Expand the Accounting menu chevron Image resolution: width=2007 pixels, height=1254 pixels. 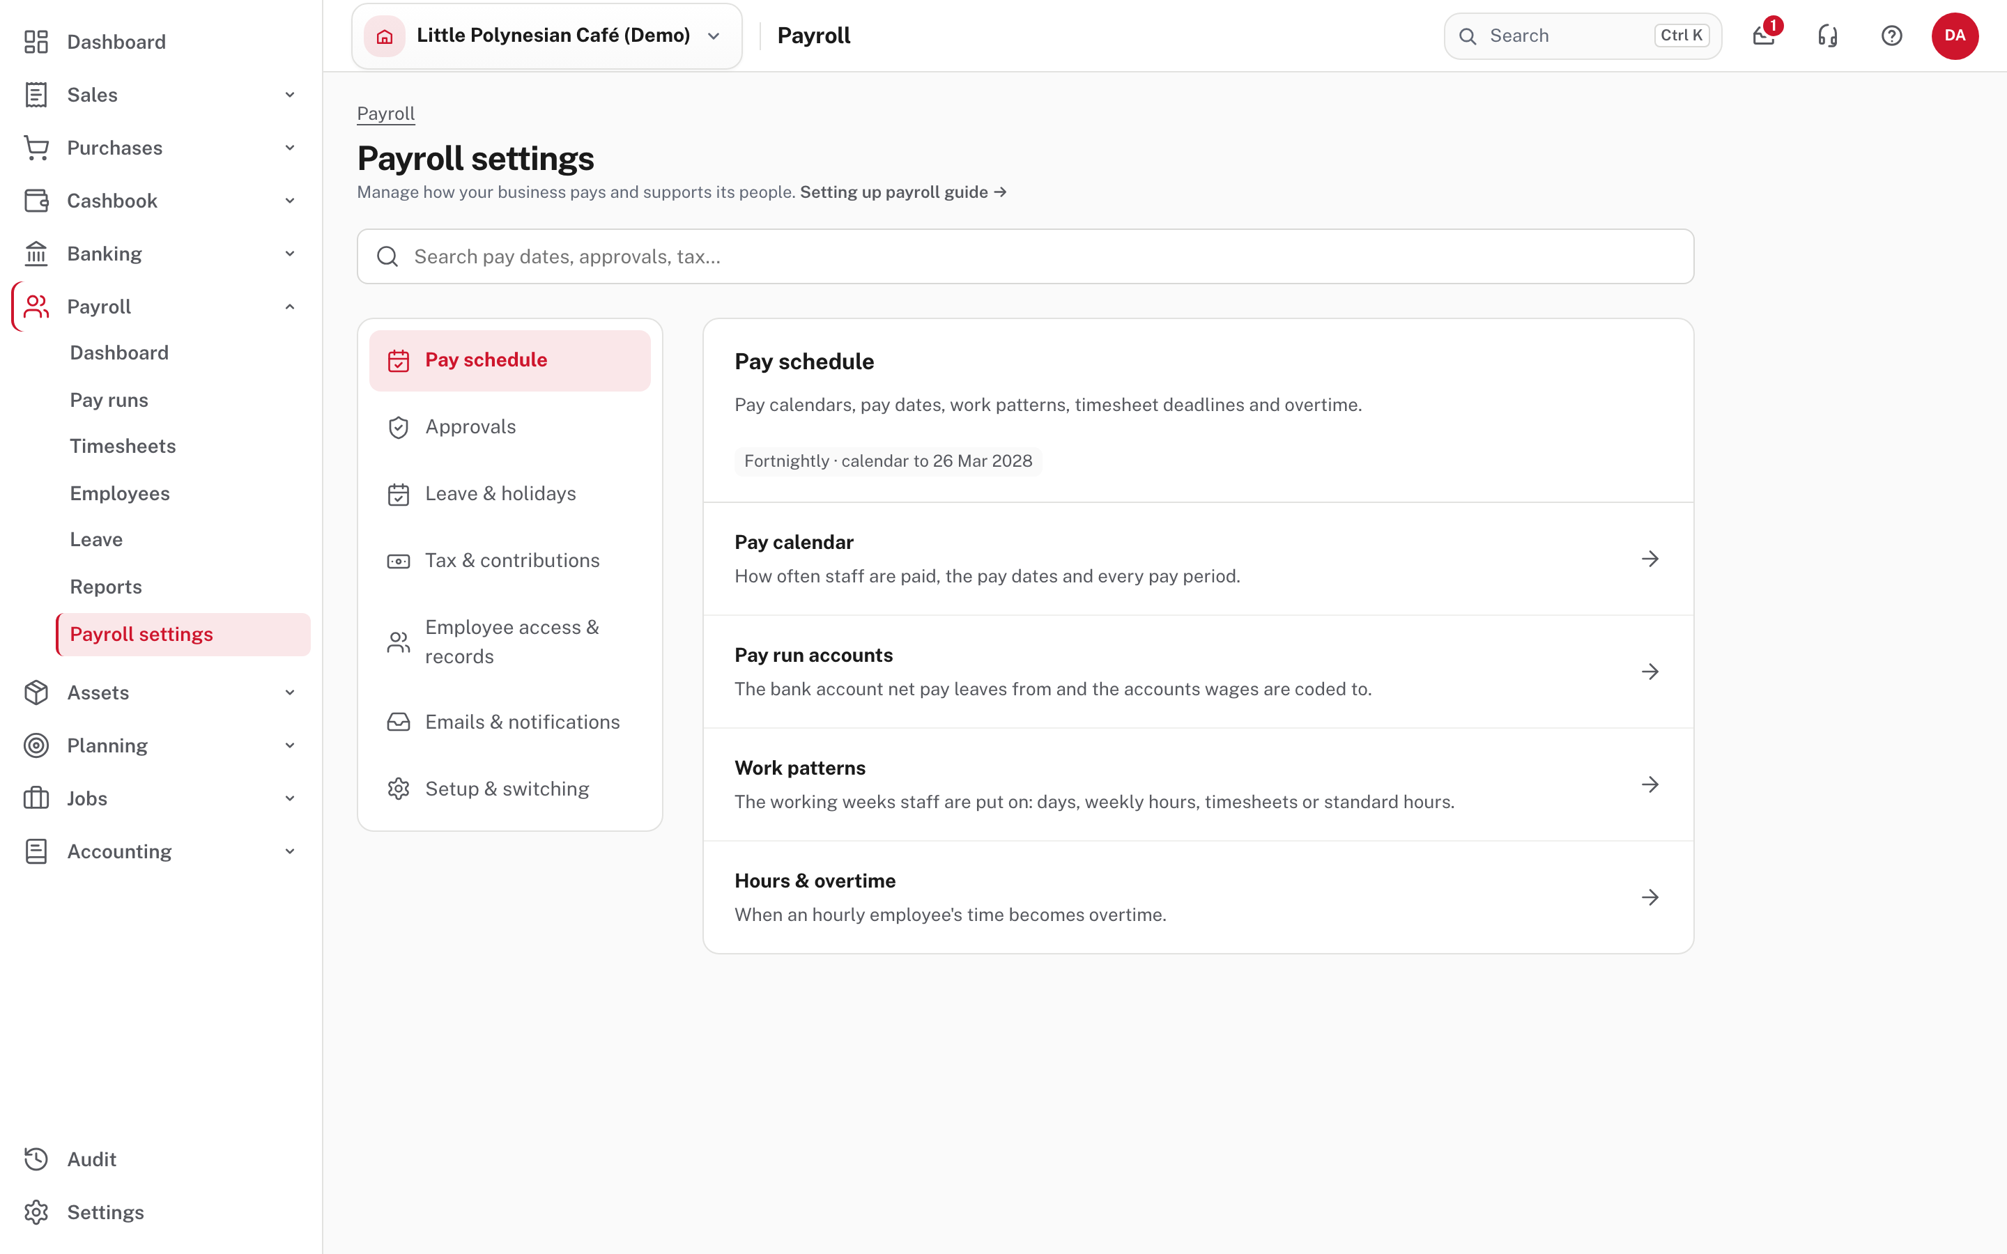[x=289, y=852]
